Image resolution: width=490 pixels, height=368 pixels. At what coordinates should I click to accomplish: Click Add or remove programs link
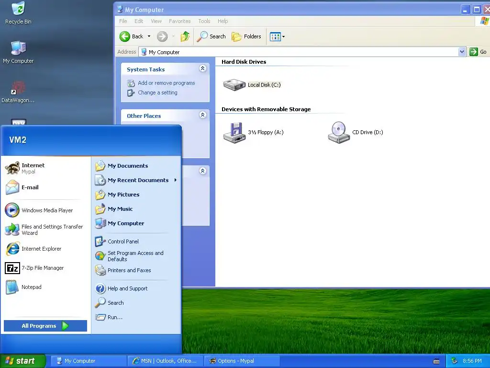coord(166,83)
